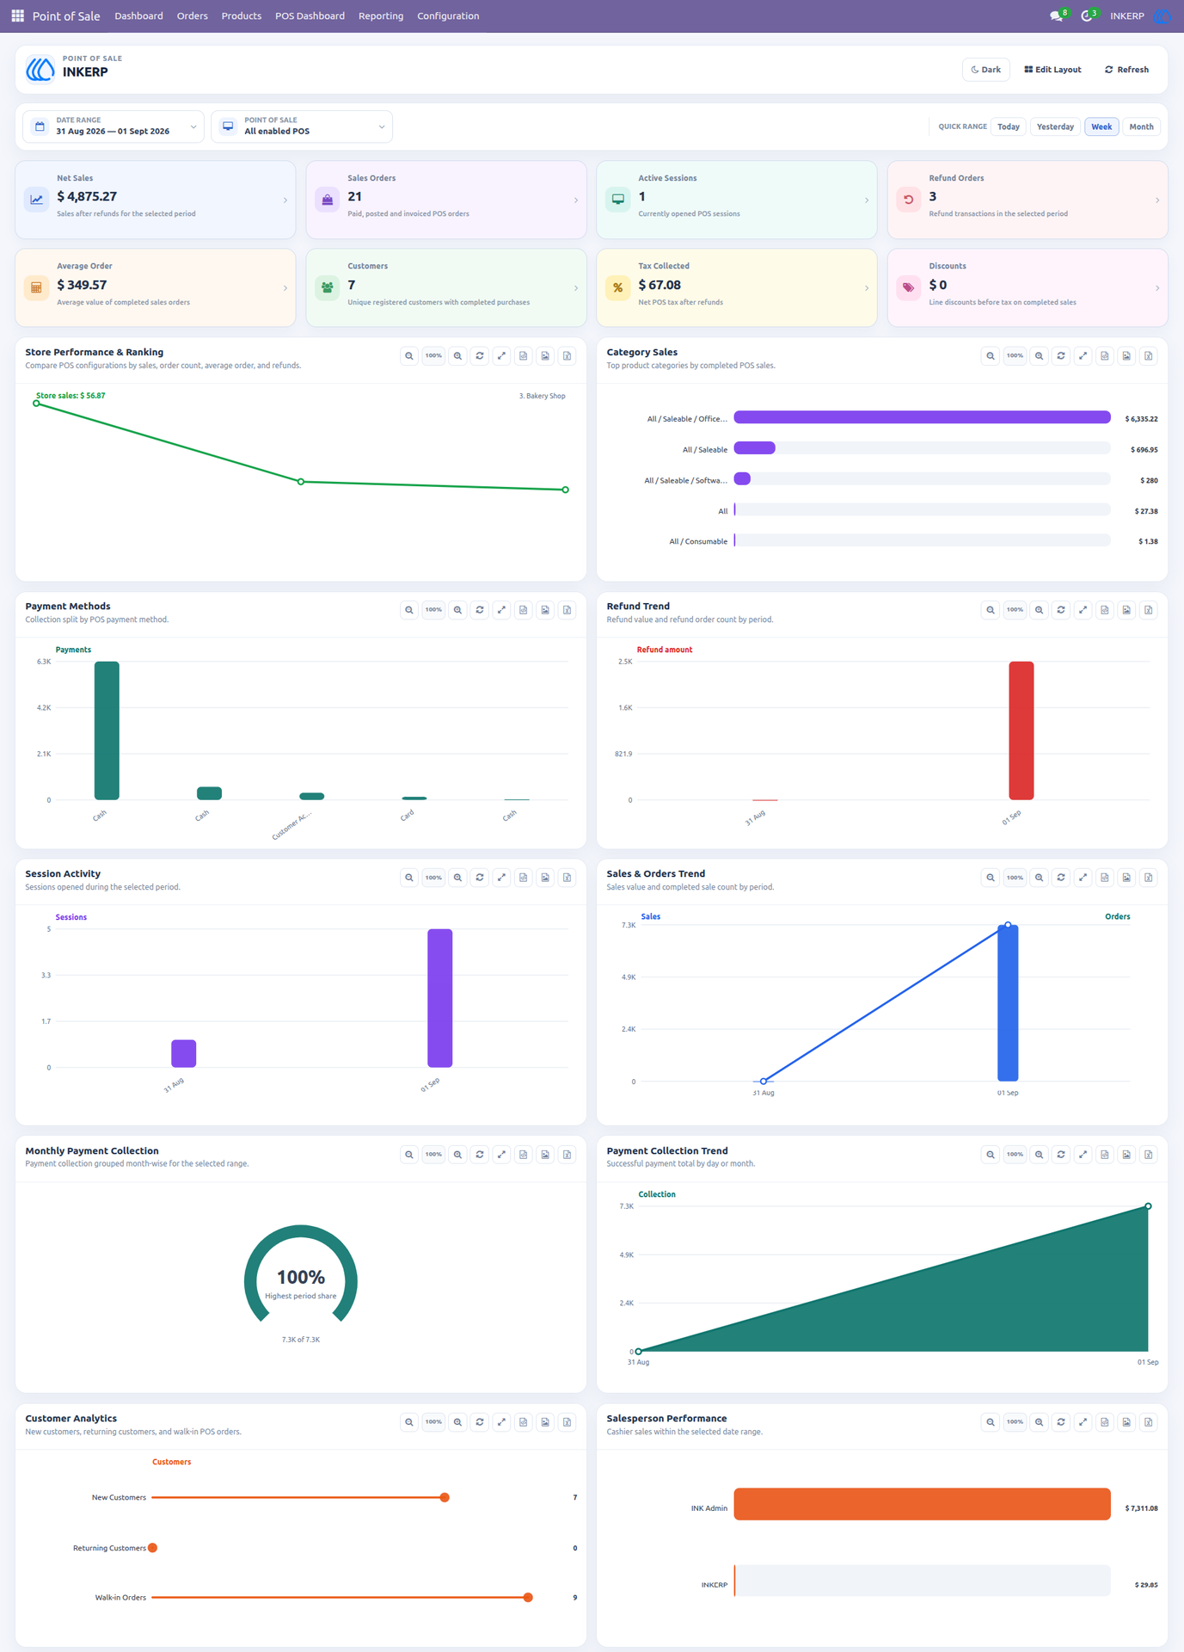This screenshot has width=1184, height=1652.
Task: Select the Yesterday quick range
Action: [x=1055, y=126]
